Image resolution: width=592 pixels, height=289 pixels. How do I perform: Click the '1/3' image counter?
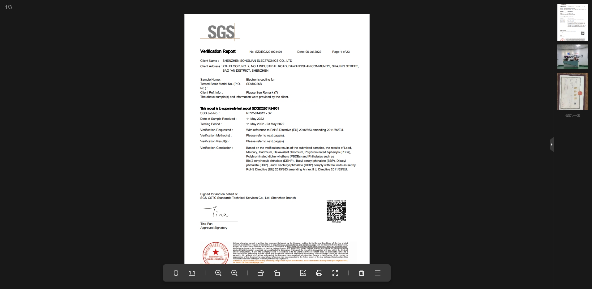click(8, 7)
